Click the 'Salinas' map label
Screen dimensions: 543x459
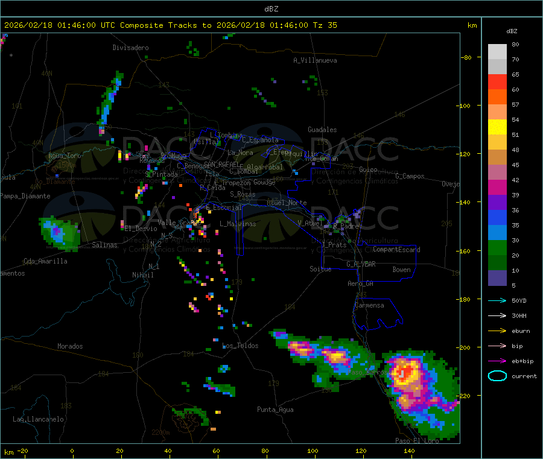[104, 245]
